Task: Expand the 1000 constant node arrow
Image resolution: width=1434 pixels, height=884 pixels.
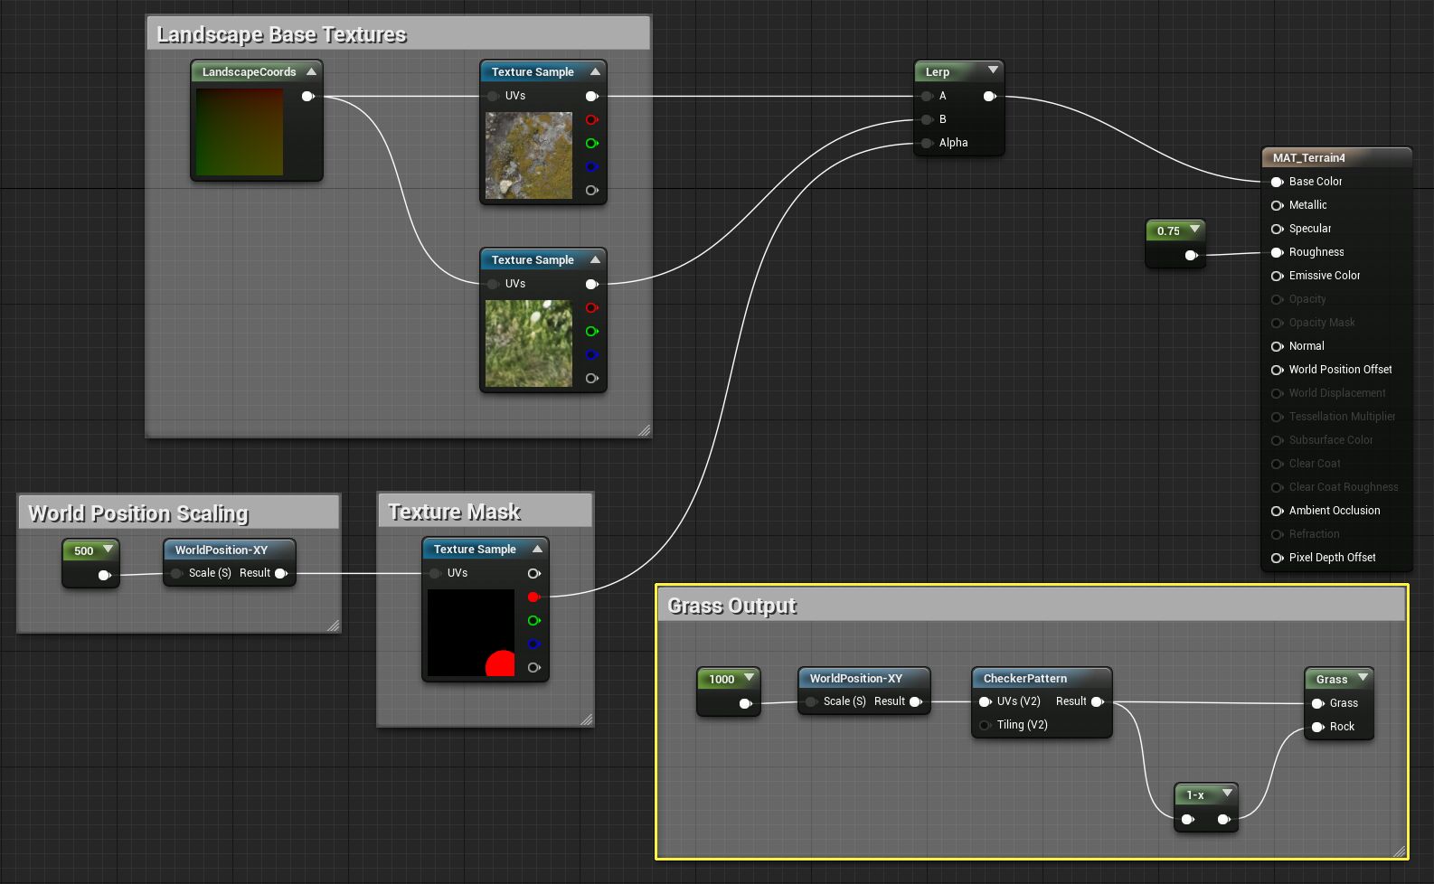Action: 749,678
